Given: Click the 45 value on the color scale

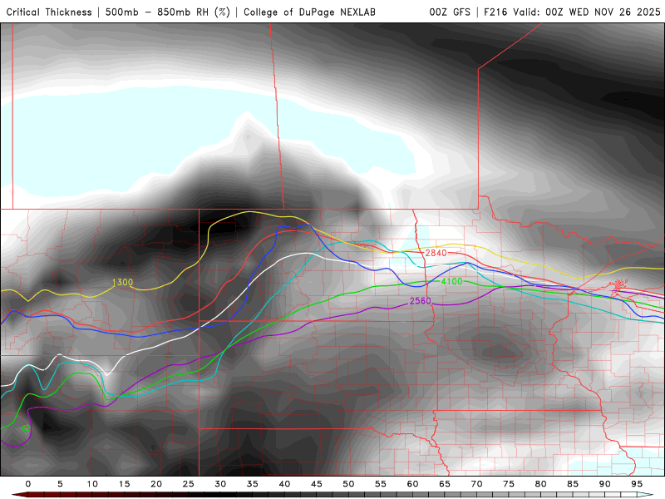Looking at the screenshot, I should (317, 484).
